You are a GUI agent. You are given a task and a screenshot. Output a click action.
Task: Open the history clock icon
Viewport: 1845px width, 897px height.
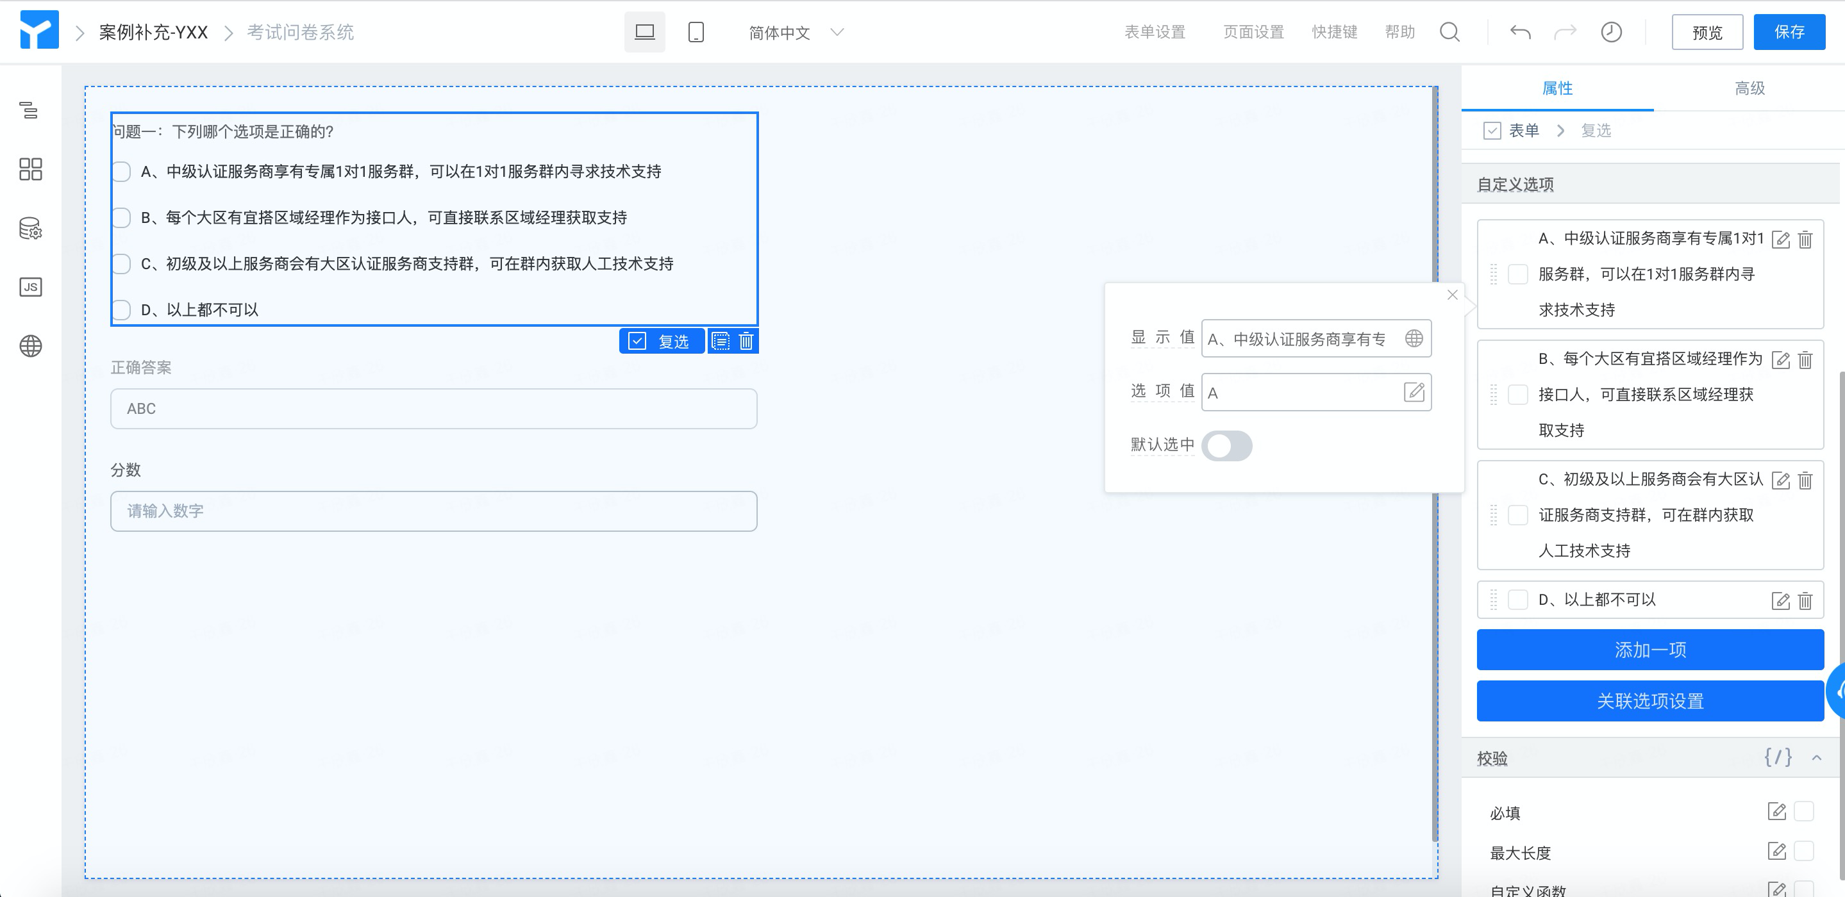click(1611, 32)
